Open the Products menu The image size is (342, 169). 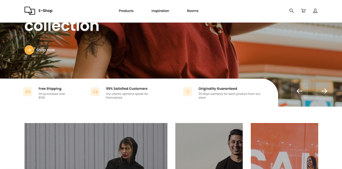click(126, 11)
